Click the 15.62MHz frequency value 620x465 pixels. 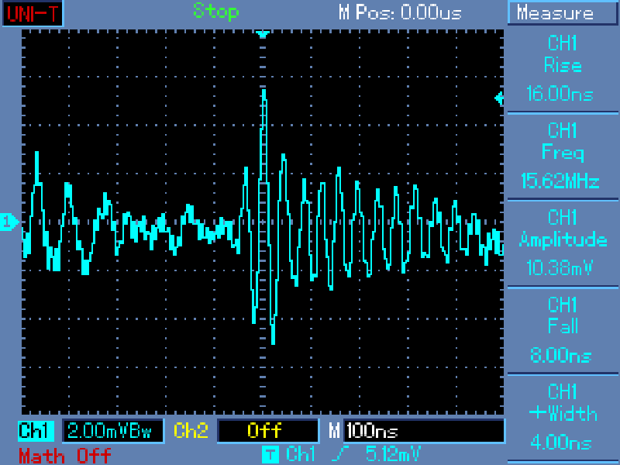(560, 181)
